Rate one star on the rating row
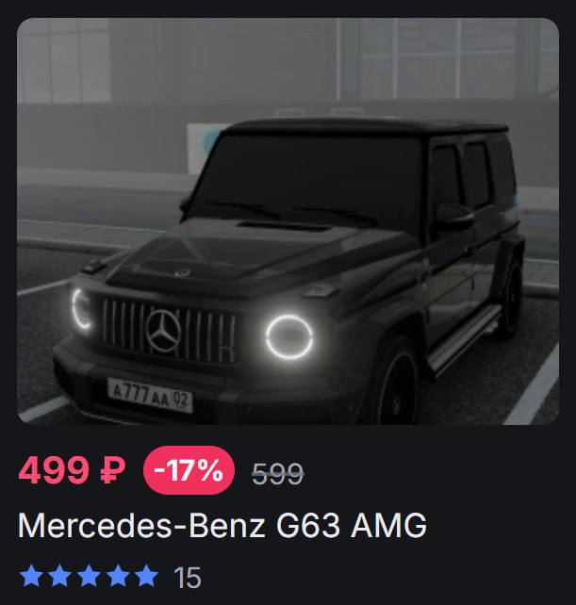The width and height of the screenshot is (576, 605). (31, 577)
